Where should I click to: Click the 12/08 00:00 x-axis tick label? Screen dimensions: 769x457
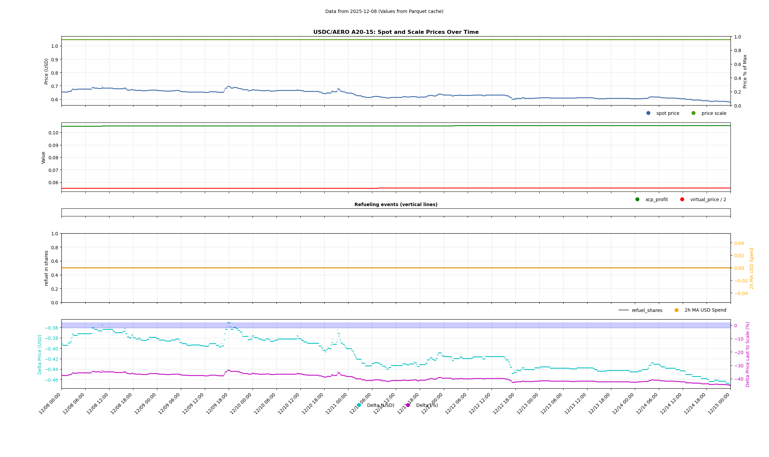[x=50, y=403]
